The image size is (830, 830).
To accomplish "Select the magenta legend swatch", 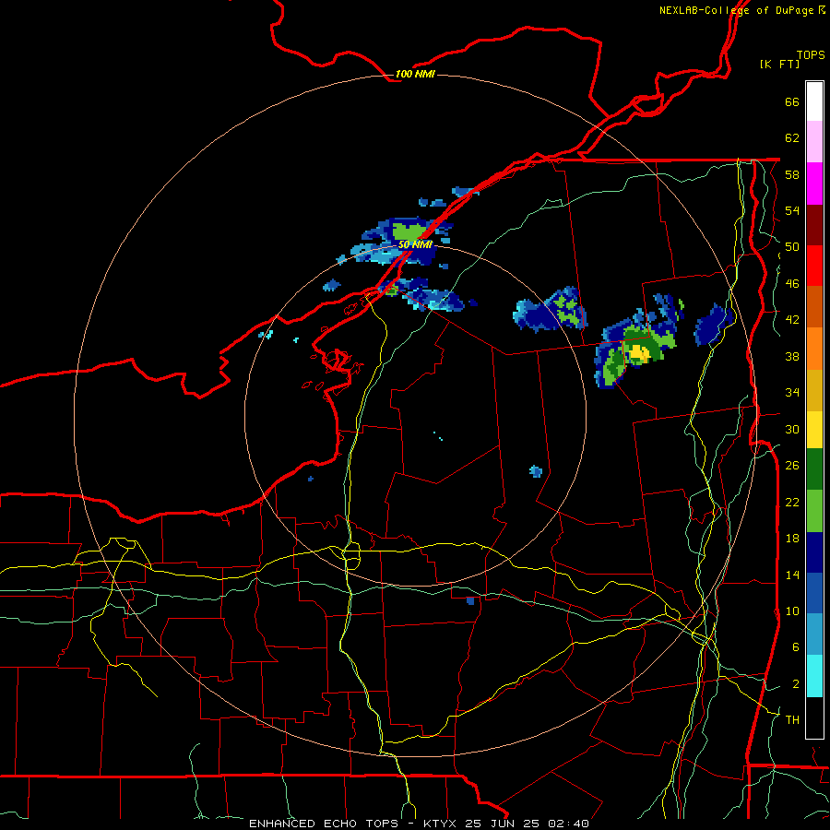I will [x=814, y=184].
